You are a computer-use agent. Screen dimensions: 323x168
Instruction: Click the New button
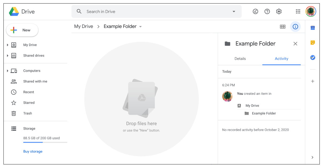[22, 30]
